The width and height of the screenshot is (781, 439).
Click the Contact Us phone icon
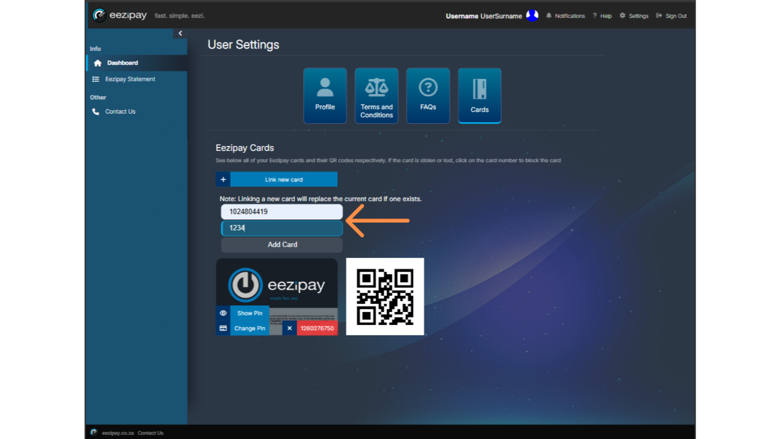tap(96, 111)
